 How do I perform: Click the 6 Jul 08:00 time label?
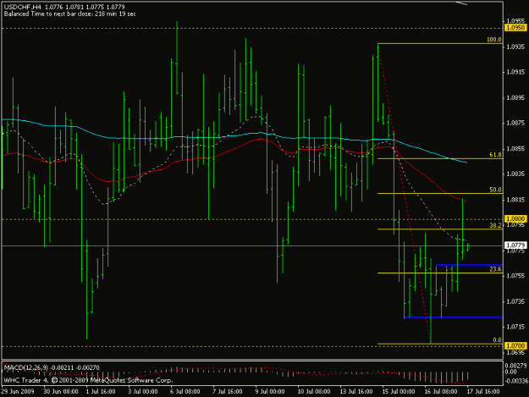tap(185, 392)
